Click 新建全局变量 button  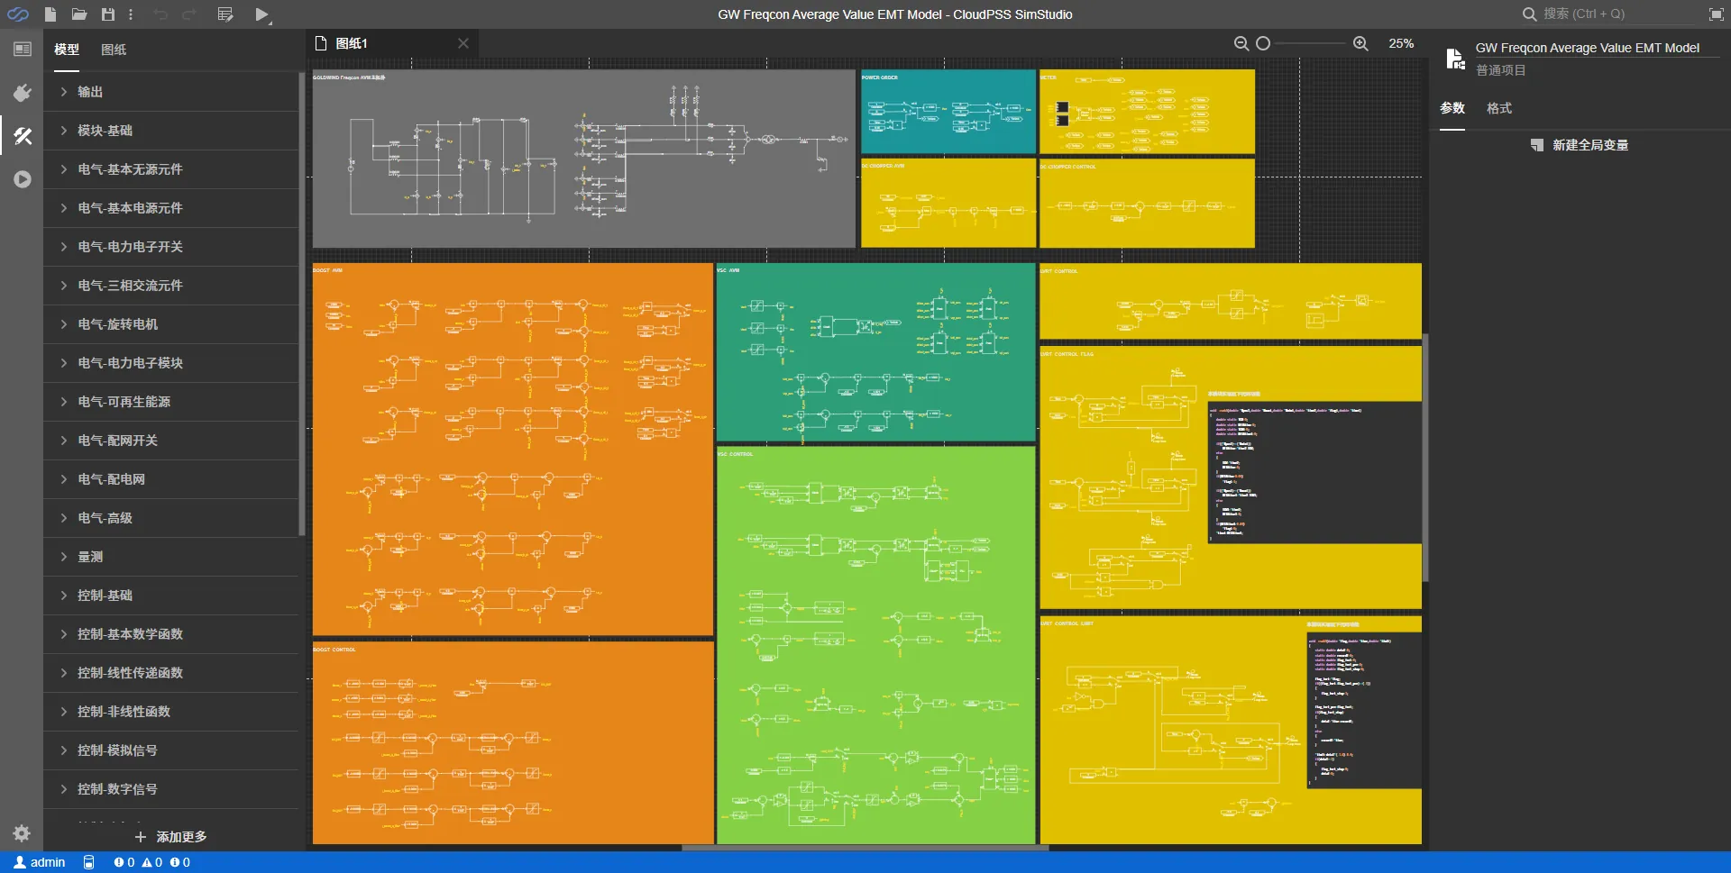1580,145
